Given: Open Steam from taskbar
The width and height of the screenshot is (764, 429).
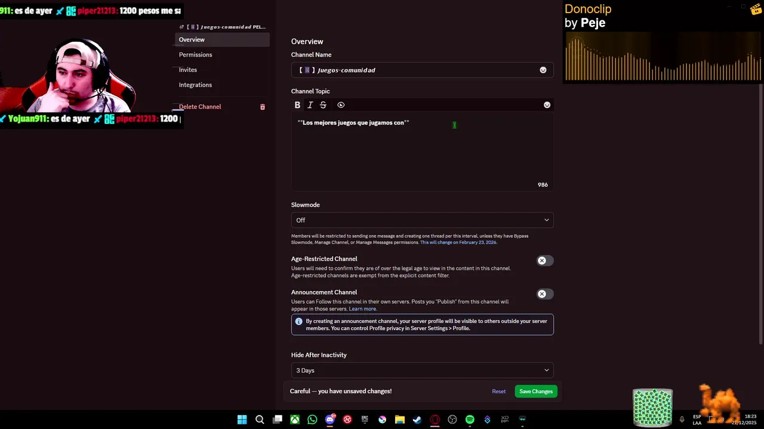Looking at the screenshot, I should [417, 419].
